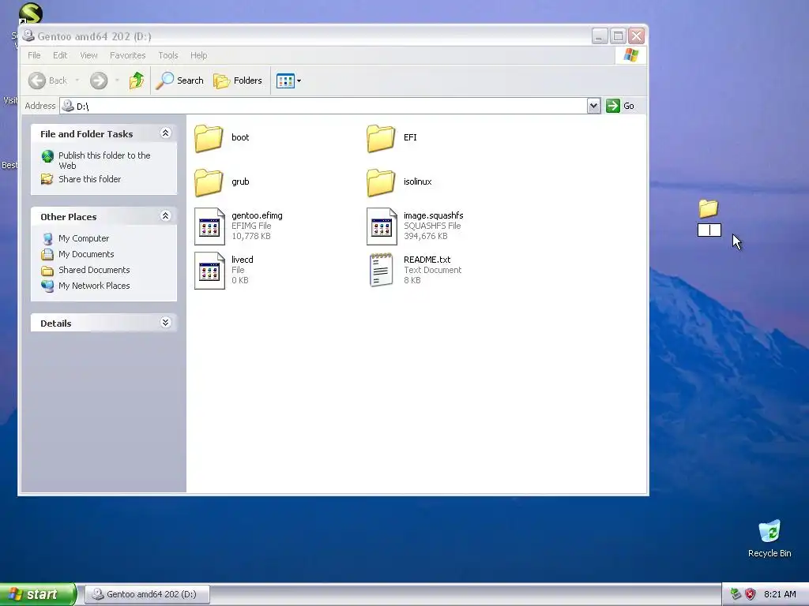This screenshot has width=809, height=606.
Task: Select the image.squashfs file icon
Action: click(382, 226)
